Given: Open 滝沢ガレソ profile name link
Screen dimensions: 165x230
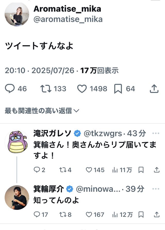Looking at the screenshot, I should (x=53, y=133).
